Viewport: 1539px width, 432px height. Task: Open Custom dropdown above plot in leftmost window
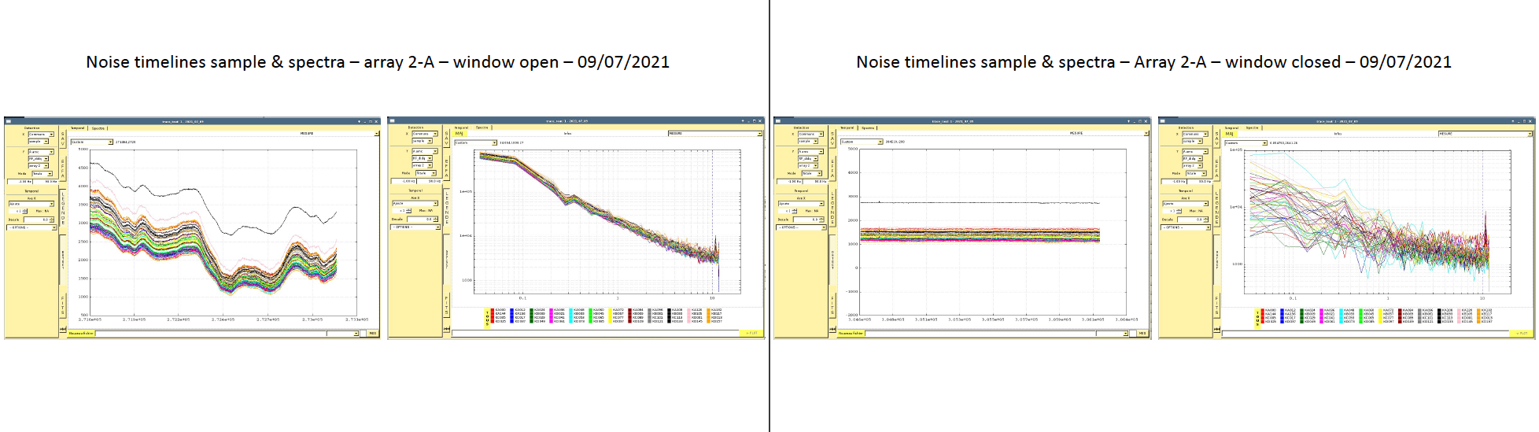[x=91, y=142]
